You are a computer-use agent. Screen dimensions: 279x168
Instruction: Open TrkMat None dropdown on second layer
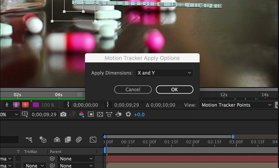pos(35,166)
